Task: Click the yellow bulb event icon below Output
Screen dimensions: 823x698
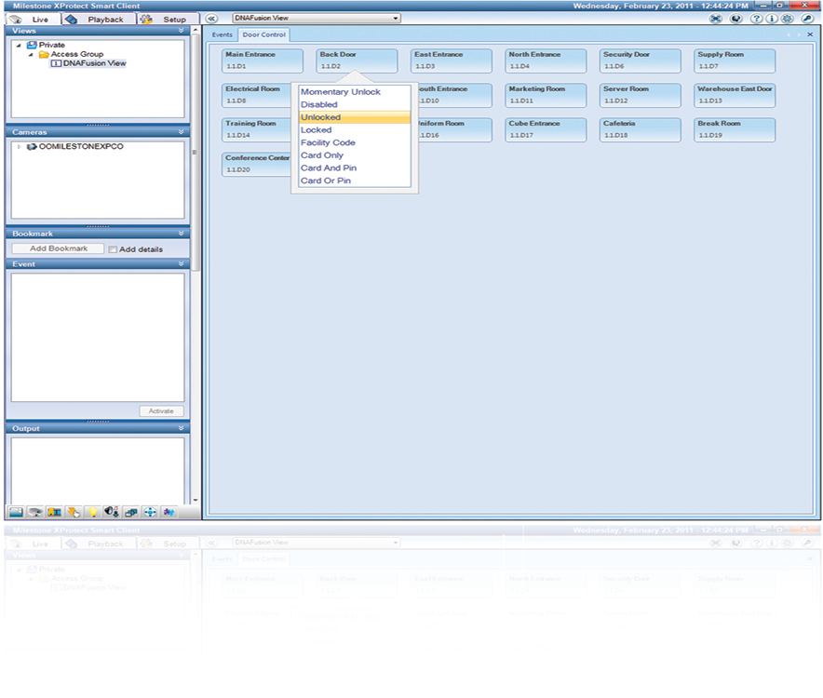Action: pos(90,511)
